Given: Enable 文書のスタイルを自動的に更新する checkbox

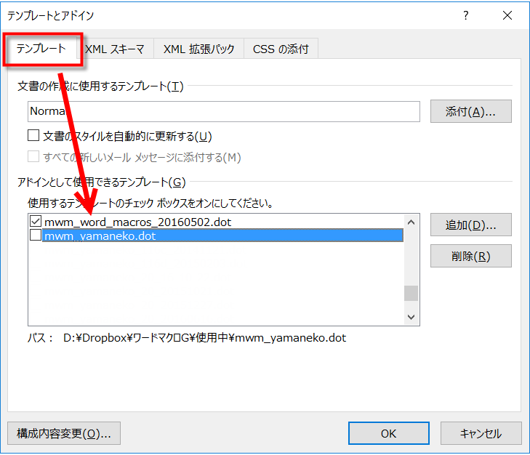Looking at the screenshot, I should (x=33, y=136).
